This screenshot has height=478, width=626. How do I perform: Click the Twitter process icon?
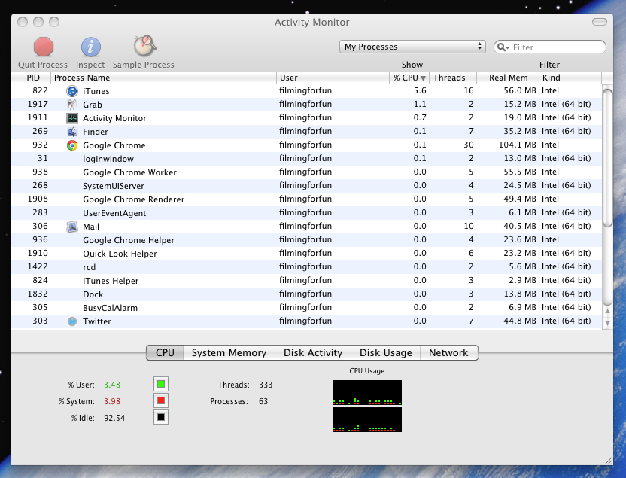click(x=72, y=321)
